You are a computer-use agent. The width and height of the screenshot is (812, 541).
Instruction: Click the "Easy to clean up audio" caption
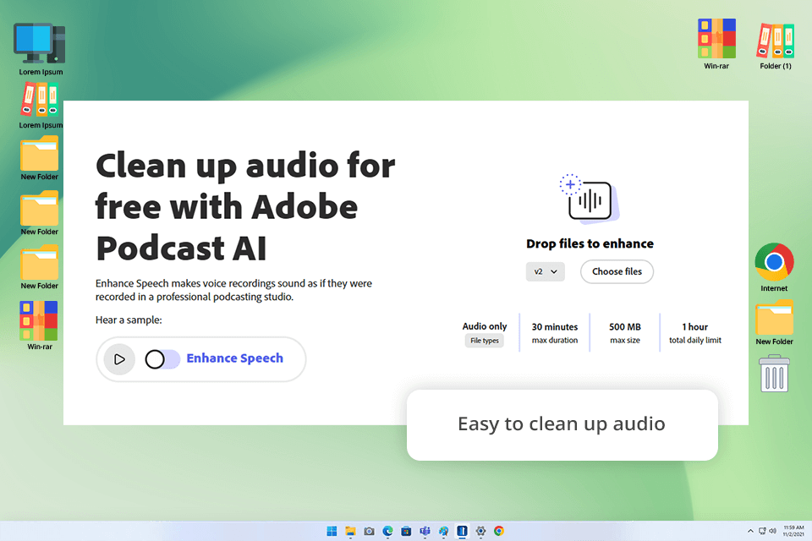pyautogui.click(x=562, y=424)
